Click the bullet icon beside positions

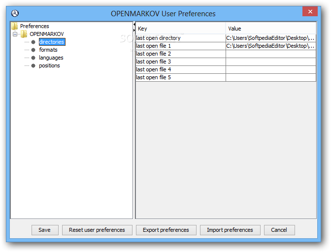point(33,65)
